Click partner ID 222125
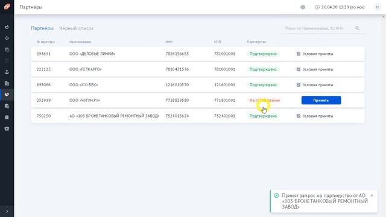The width and height of the screenshot is (386, 217). click(x=43, y=69)
